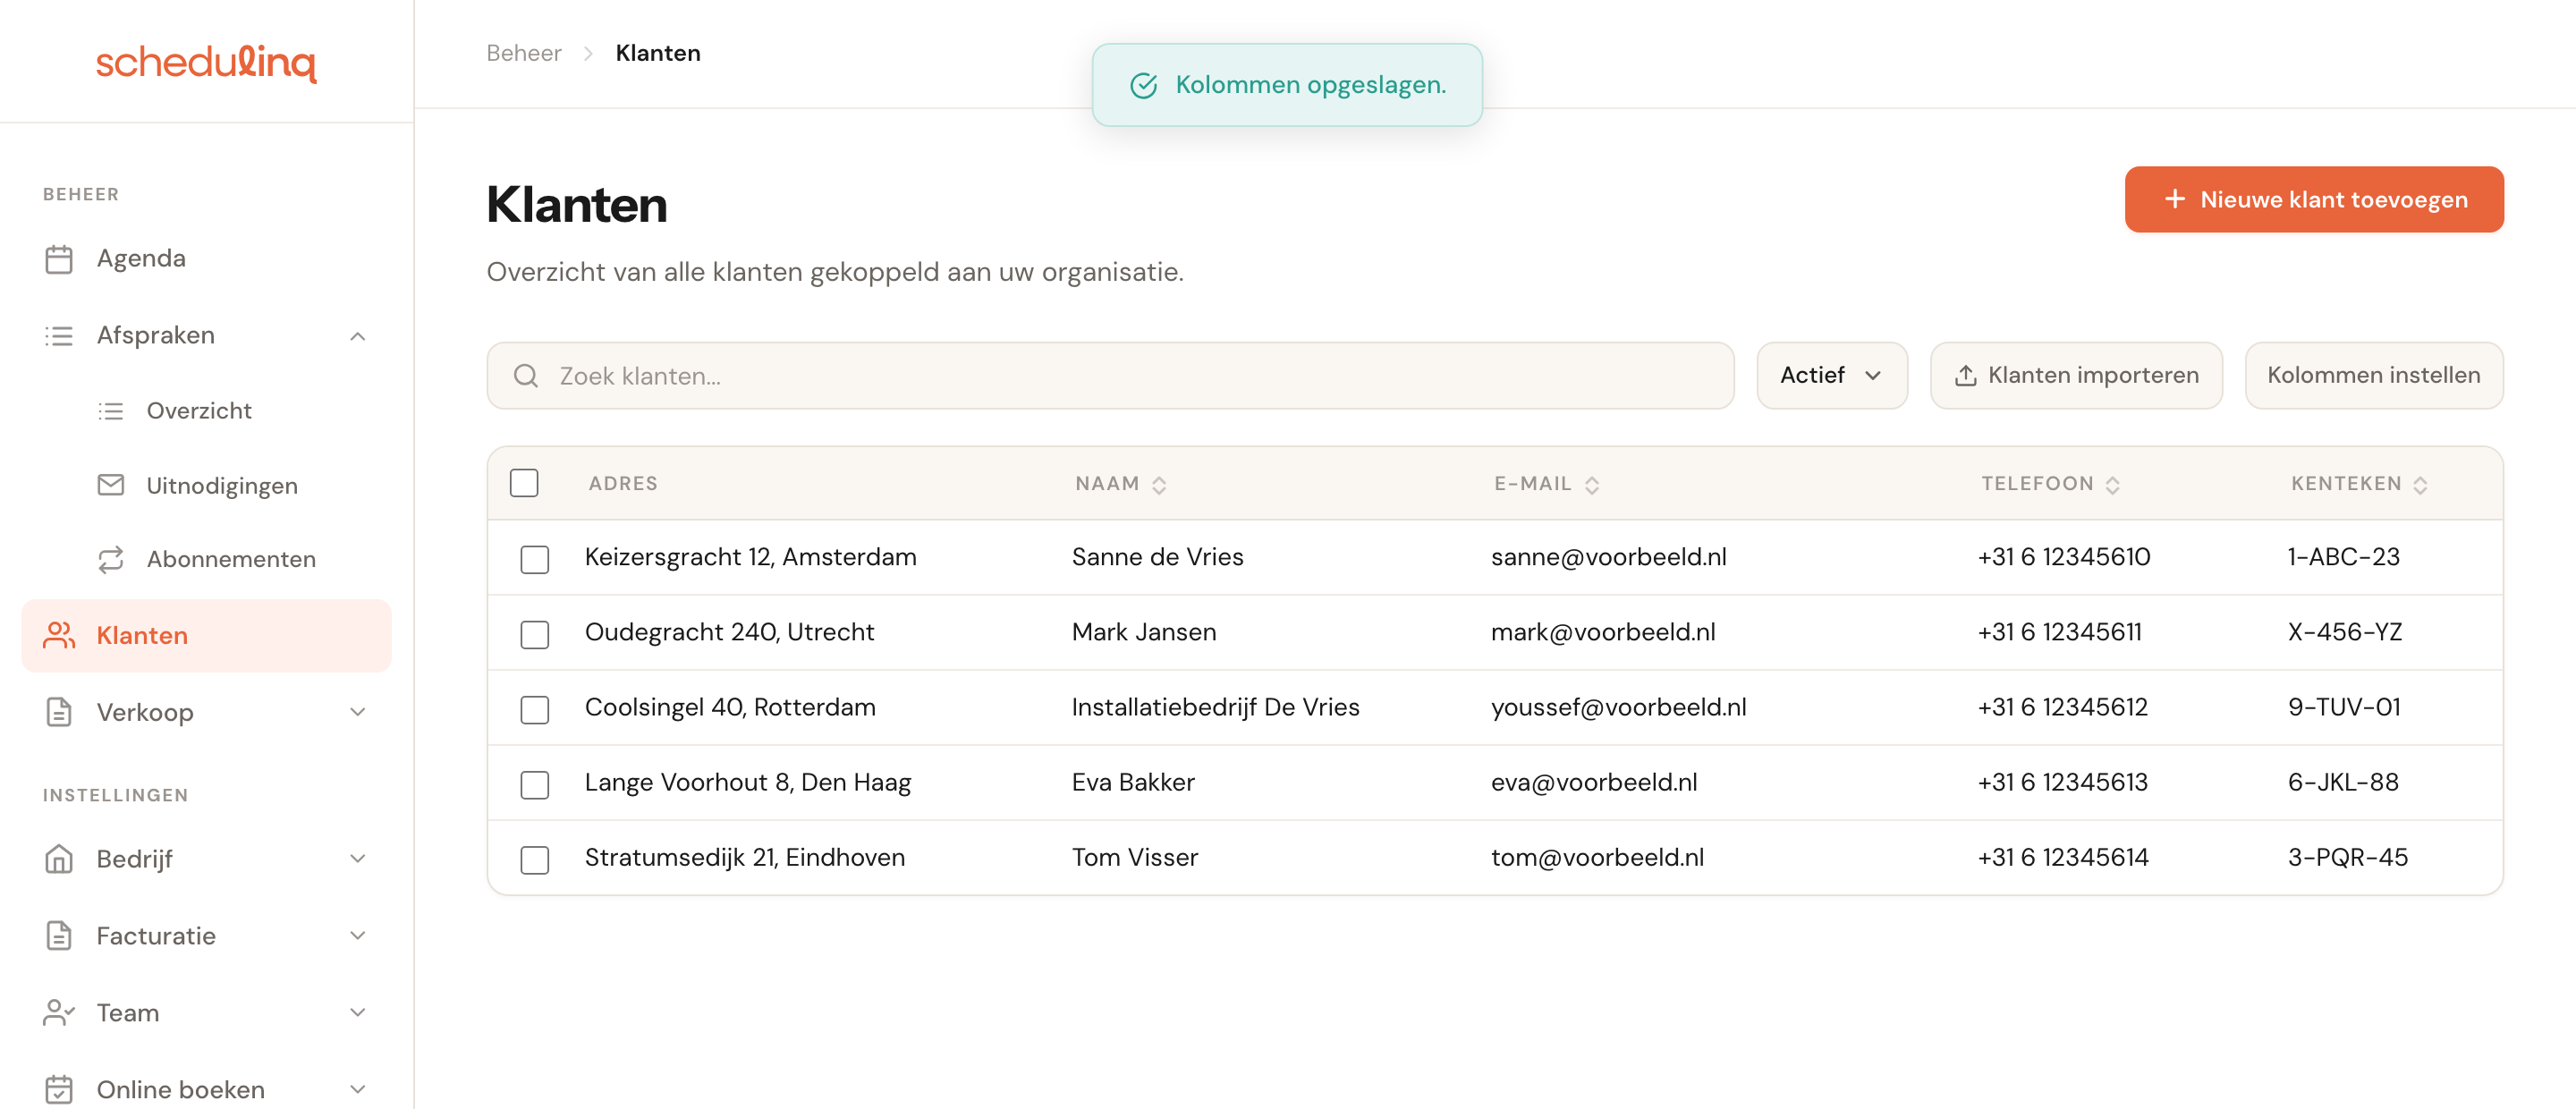Viewport: 2576px width, 1109px height.
Task: Click the Afspraken list icon
Action: point(59,336)
